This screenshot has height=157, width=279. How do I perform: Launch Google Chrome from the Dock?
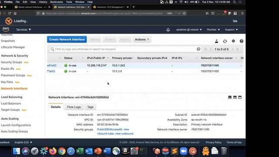(x=62, y=151)
